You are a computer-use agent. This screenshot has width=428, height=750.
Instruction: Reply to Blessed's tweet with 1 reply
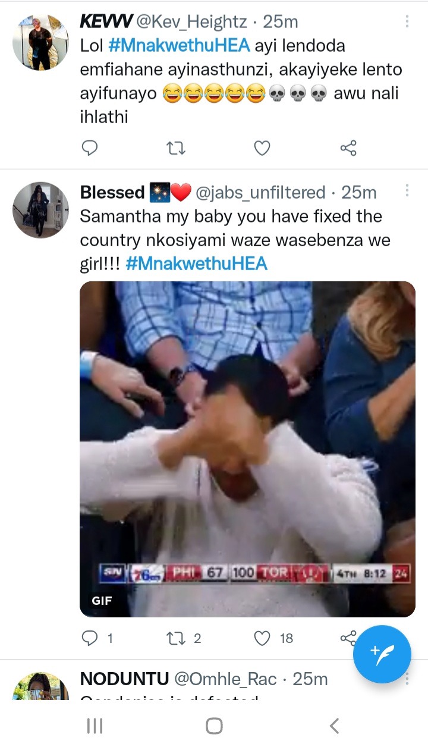pos(97,638)
